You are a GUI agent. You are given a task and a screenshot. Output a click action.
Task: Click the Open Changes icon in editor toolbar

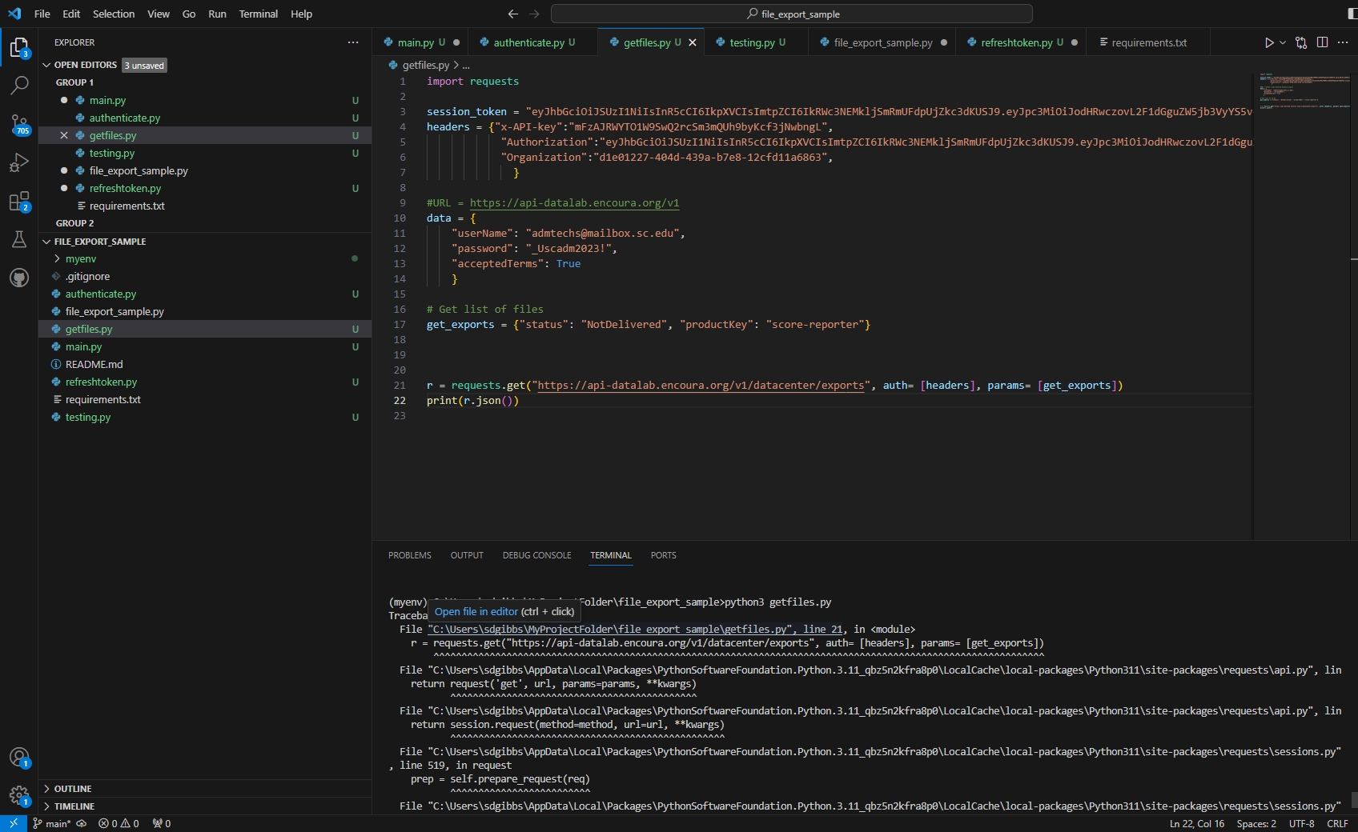click(x=1301, y=42)
